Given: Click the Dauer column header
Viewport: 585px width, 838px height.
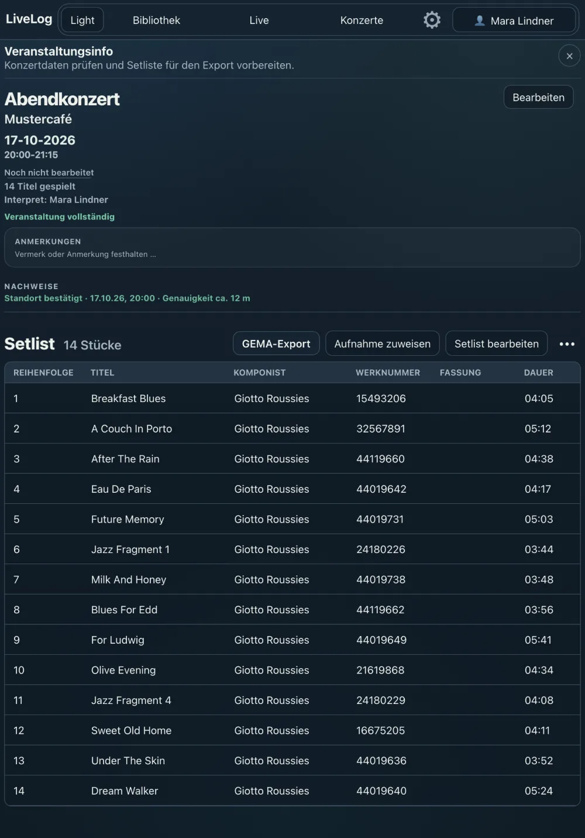Looking at the screenshot, I should (x=539, y=373).
